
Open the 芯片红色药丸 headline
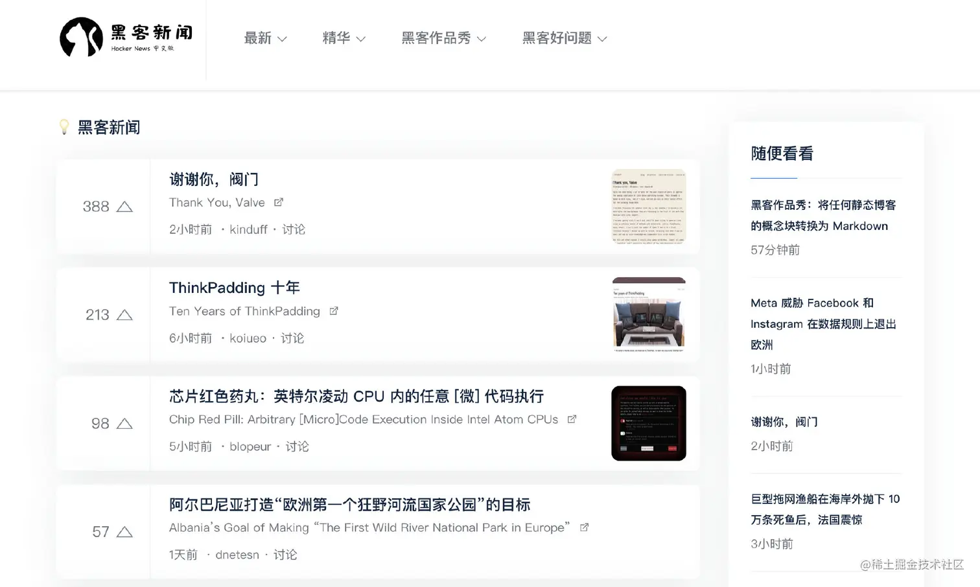pos(356,396)
